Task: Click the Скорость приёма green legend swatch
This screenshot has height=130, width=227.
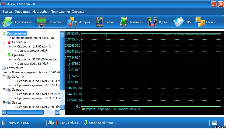Action: [x=115, y=109]
